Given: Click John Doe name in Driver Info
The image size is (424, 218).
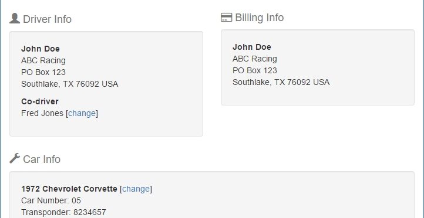Looking at the screenshot, I should pos(41,49).
